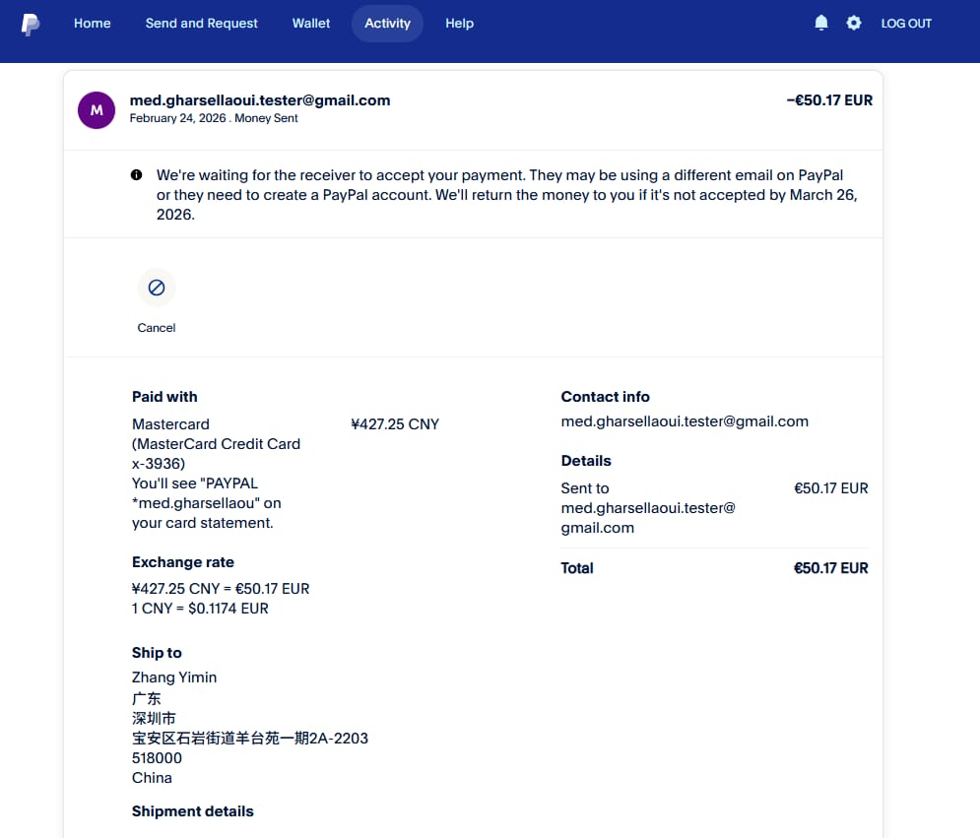Click the 'Total' label
This screenshot has width=980, height=838.
click(x=577, y=568)
